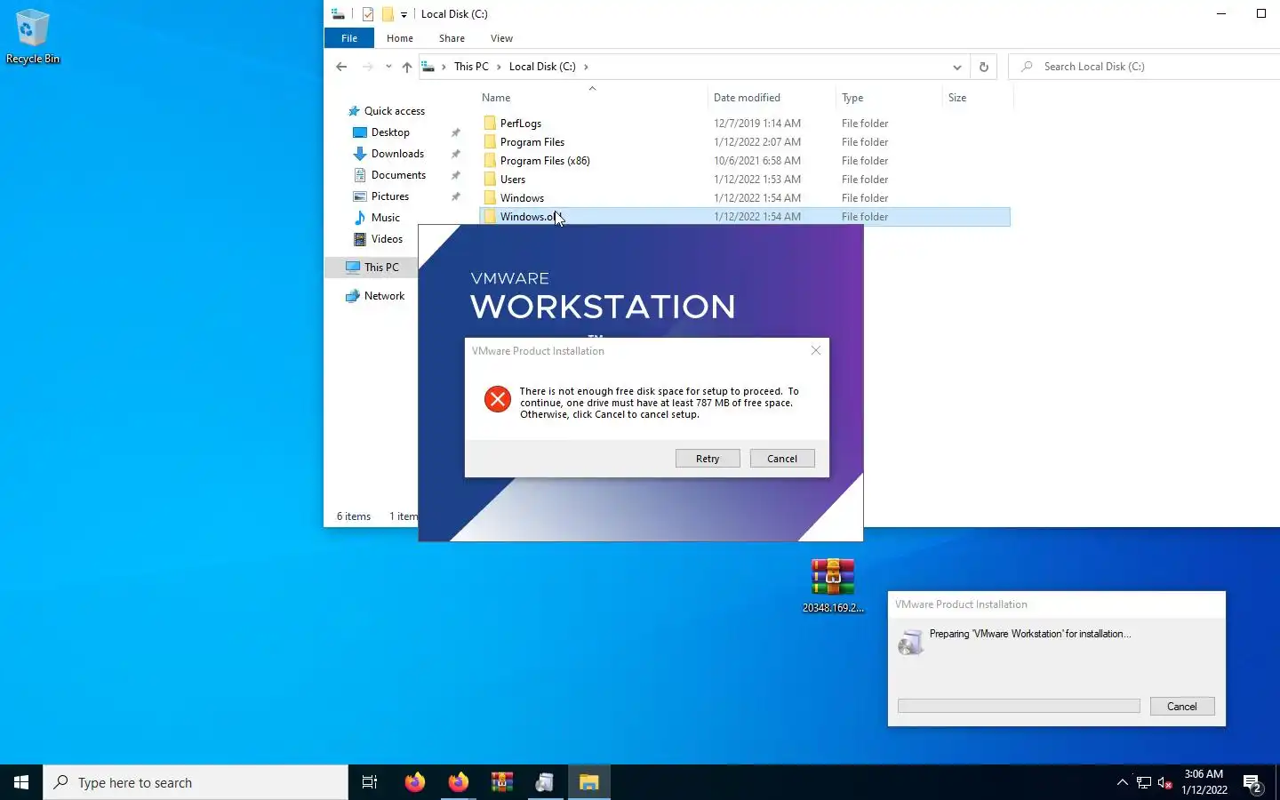This screenshot has height=800, width=1280.
Task: Expand the address bar history dropdown
Action: (x=956, y=67)
